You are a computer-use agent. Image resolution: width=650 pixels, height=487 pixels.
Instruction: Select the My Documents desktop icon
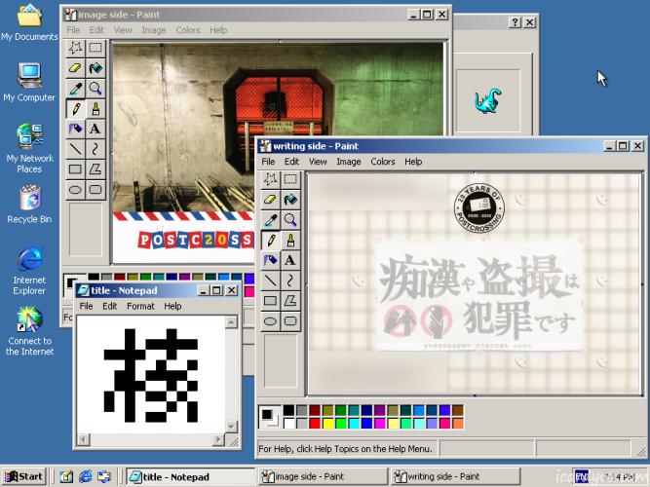[x=29, y=22]
